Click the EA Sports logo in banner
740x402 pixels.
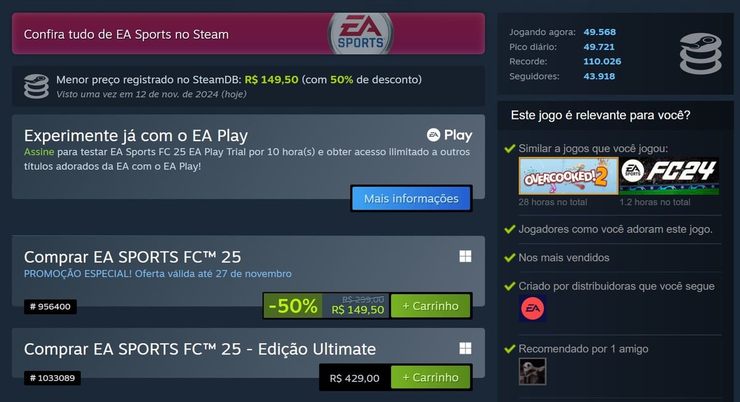[x=360, y=34]
